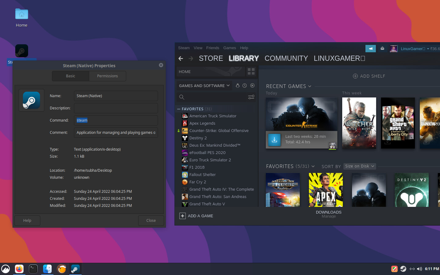Open advanced filter sliders icon
440x275 pixels.
click(251, 97)
